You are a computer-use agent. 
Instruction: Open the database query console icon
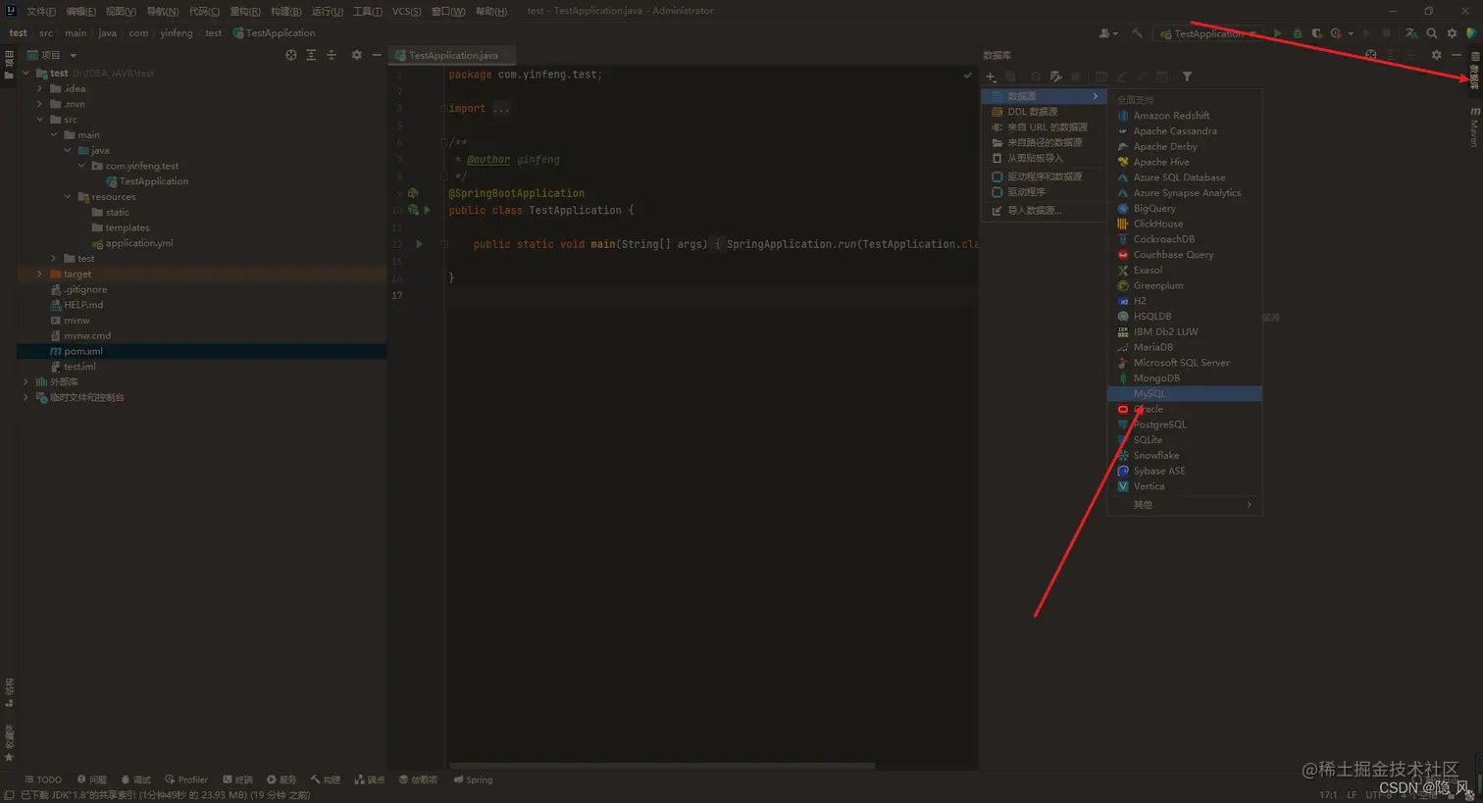tap(1055, 76)
